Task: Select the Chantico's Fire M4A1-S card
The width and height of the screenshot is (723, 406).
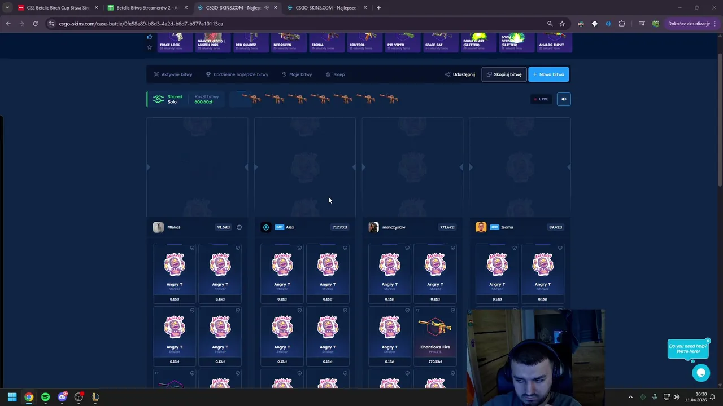Action: click(435, 336)
